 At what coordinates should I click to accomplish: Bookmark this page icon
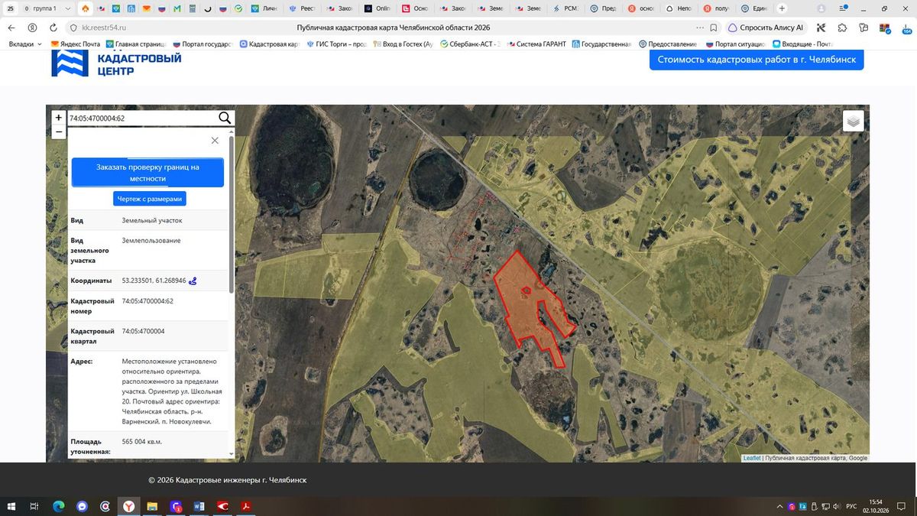coord(713,28)
